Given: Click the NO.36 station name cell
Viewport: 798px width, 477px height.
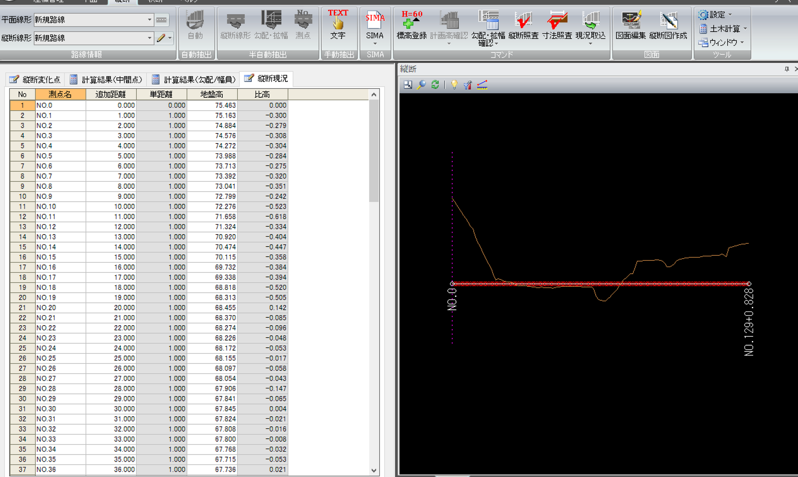Looking at the screenshot, I should coord(60,470).
